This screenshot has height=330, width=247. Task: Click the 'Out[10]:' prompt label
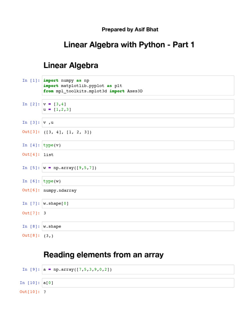(30, 292)
